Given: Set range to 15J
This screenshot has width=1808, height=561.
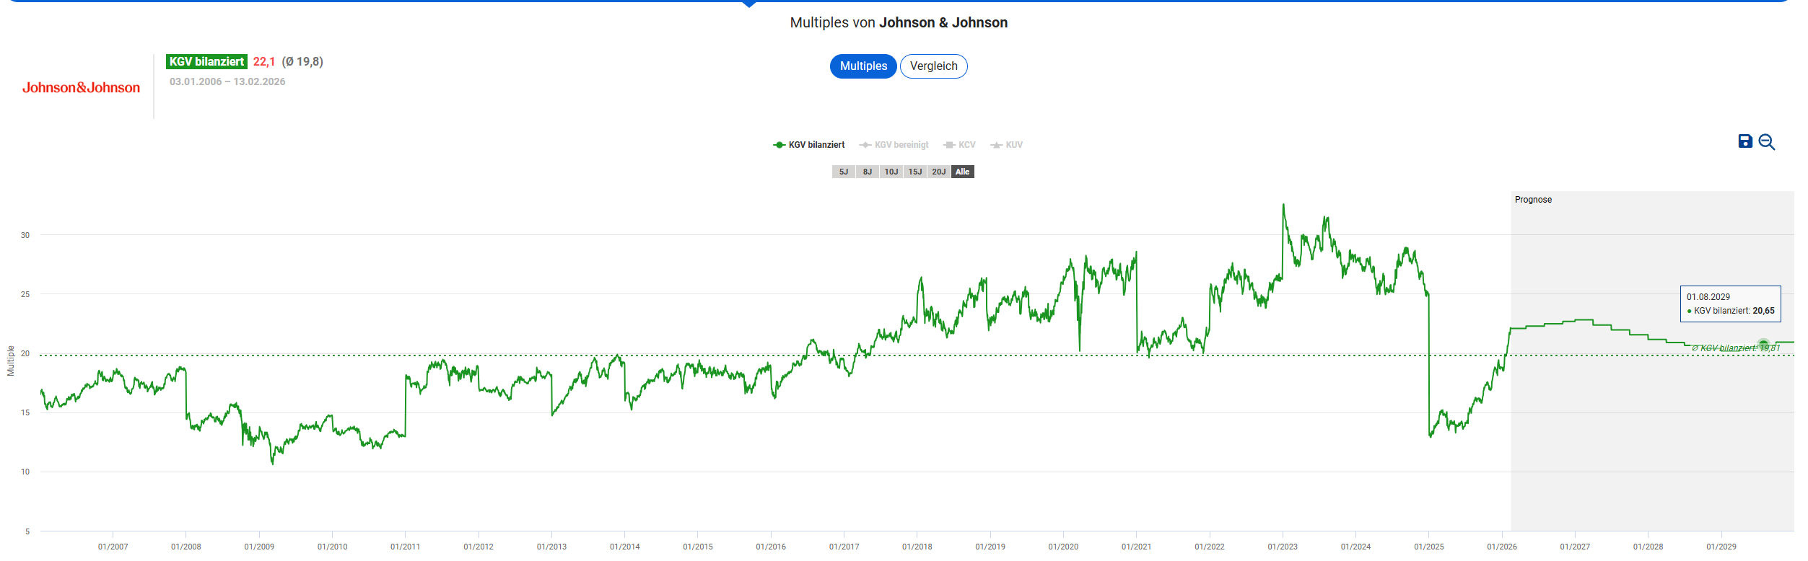Looking at the screenshot, I should [x=914, y=172].
